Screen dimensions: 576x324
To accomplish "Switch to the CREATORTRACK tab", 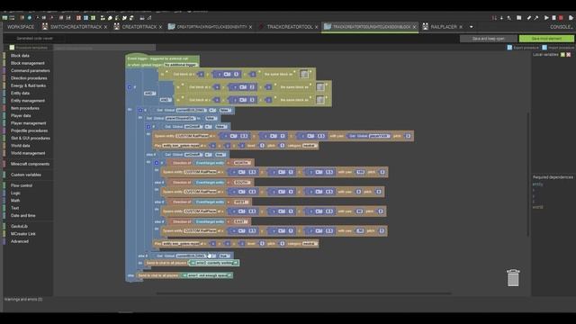I will click(139, 27).
